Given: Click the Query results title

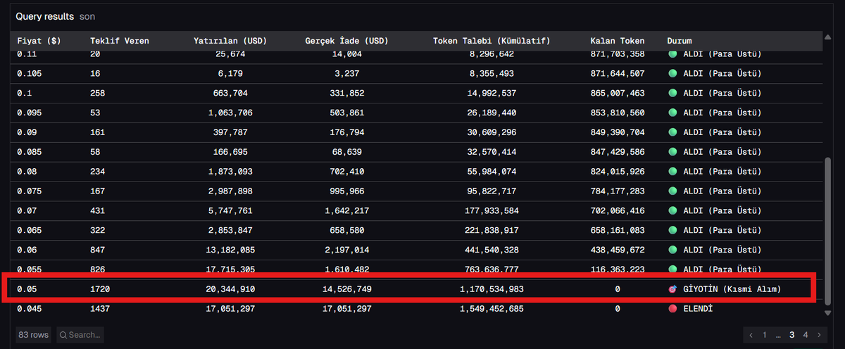Looking at the screenshot, I should (45, 15).
